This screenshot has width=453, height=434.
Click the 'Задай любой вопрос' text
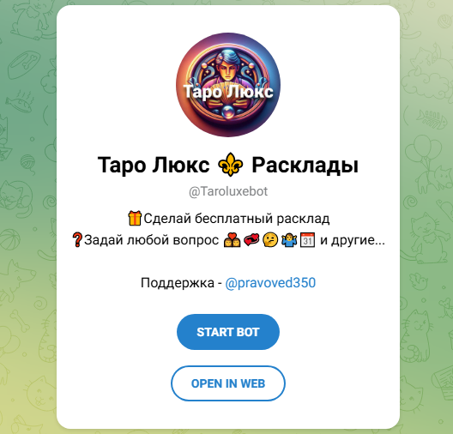[152, 240]
